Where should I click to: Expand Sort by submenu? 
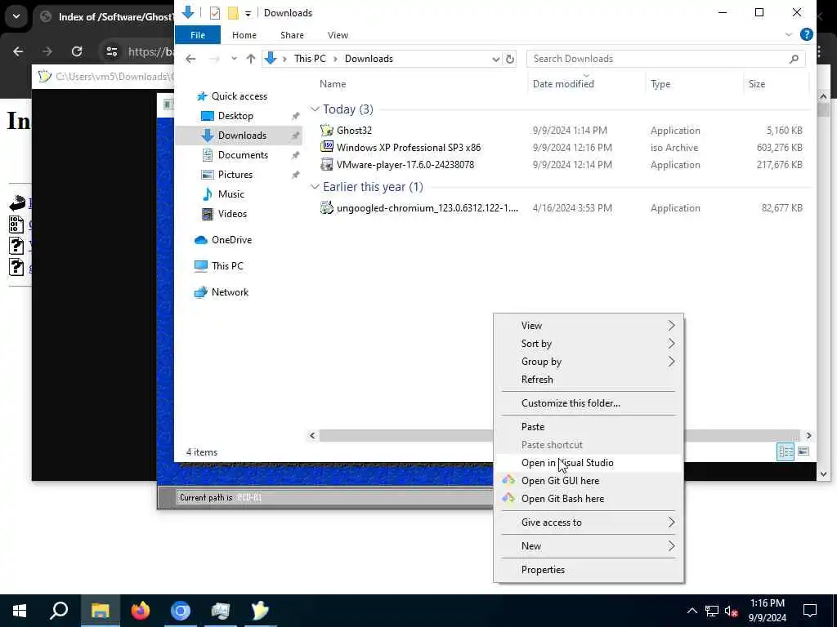pos(589,344)
